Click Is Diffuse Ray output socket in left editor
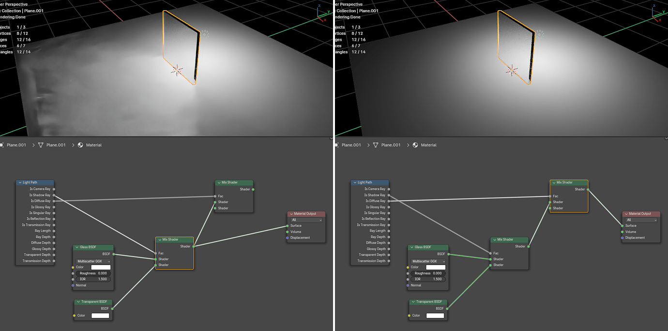Image resolution: width=668 pixels, height=331 pixels. [54, 201]
